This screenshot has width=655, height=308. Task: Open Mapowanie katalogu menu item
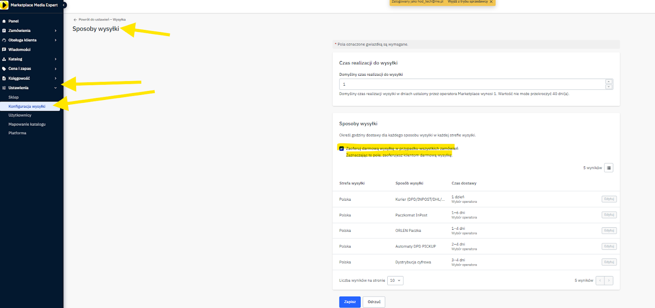27,124
